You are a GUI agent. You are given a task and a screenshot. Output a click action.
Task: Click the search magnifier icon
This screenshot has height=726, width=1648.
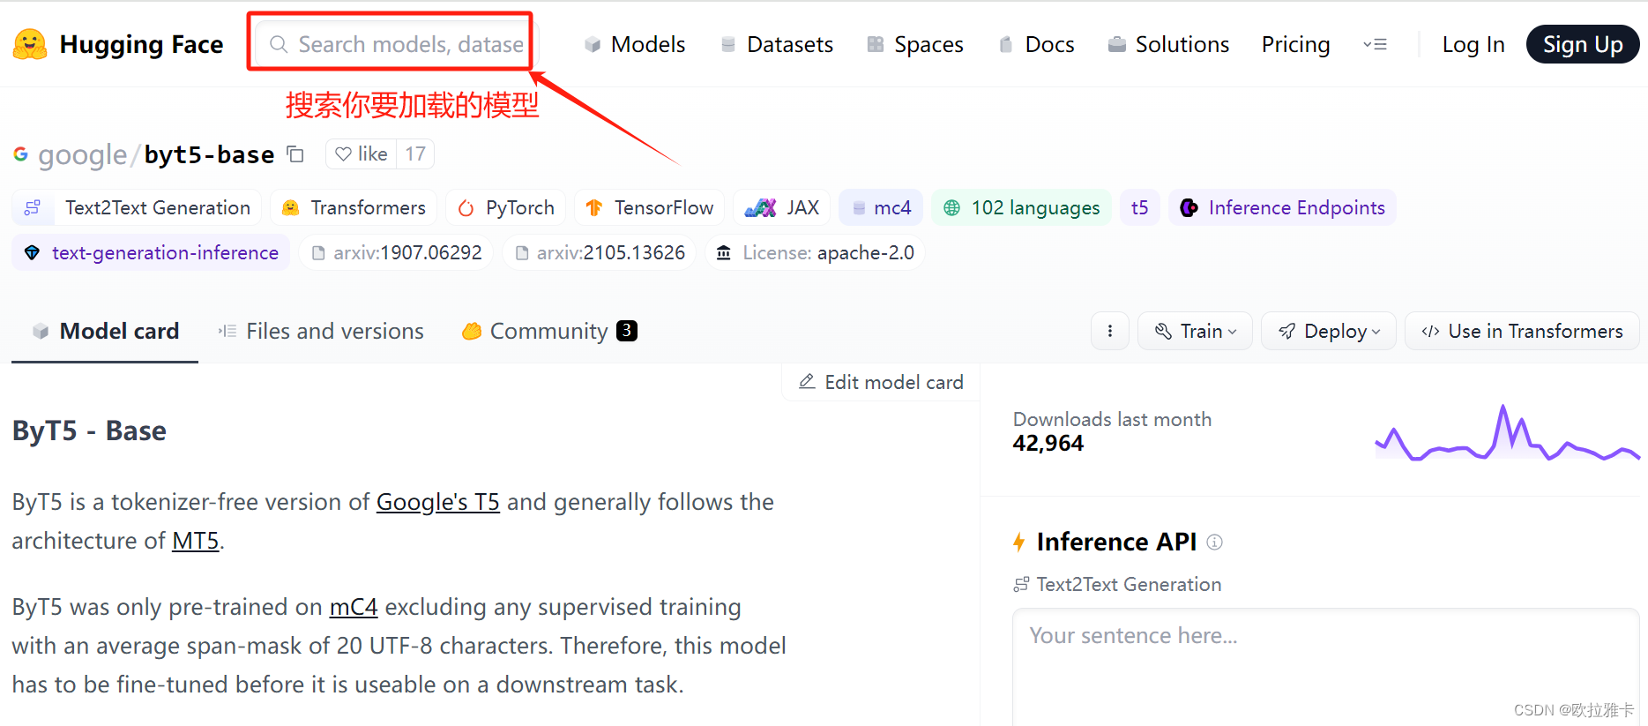point(279,44)
